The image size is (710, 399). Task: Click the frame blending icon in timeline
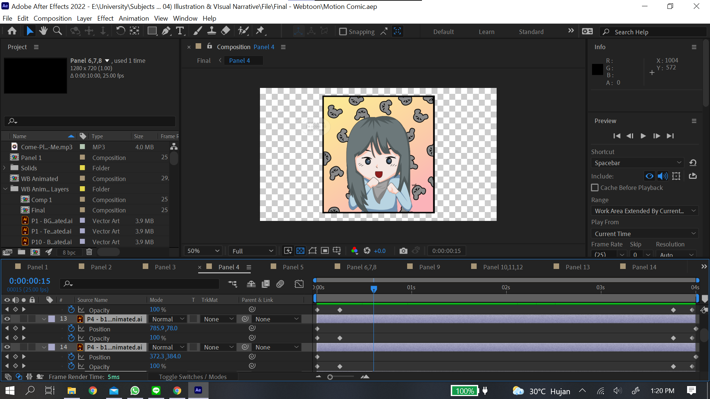coord(266,284)
